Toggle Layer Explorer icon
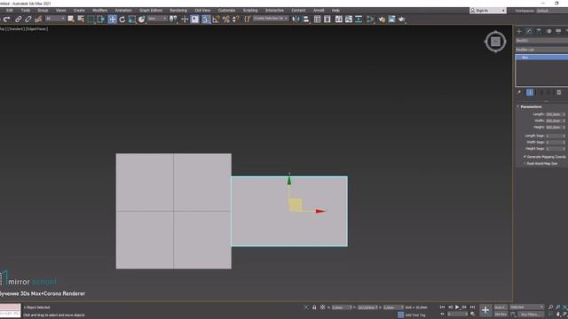This screenshot has width=568, height=319. click(x=327, y=19)
